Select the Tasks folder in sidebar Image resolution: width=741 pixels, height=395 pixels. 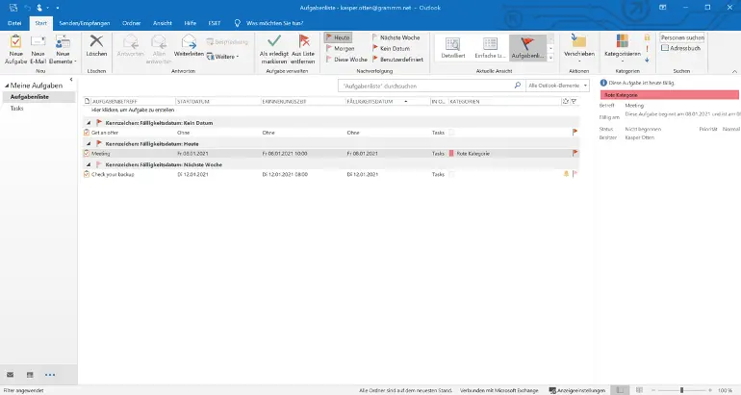point(17,109)
